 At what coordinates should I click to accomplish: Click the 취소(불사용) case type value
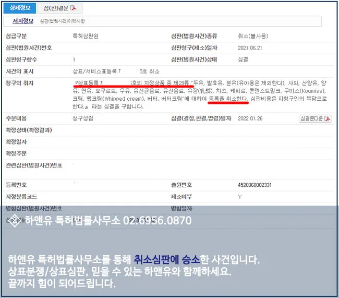[x=253, y=36]
